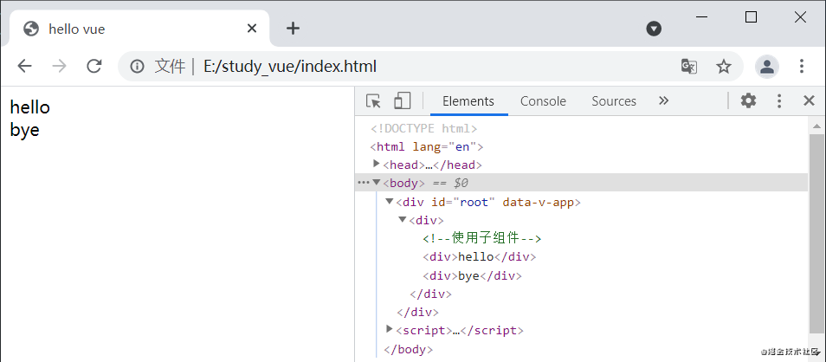Switch to the Console tab
Image resolution: width=826 pixels, height=362 pixels.
[543, 101]
